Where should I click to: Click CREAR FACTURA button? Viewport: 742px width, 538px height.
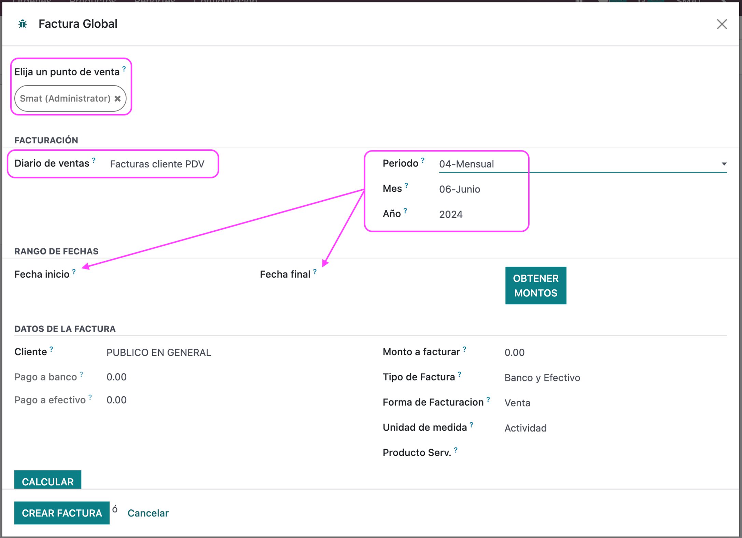(x=62, y=513)
